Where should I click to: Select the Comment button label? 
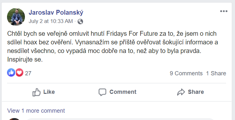click(x=123, y=92)
